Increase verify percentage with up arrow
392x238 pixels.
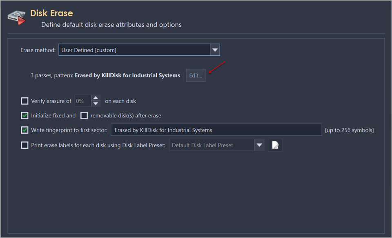pyautogui.click(x=96, y=98)
